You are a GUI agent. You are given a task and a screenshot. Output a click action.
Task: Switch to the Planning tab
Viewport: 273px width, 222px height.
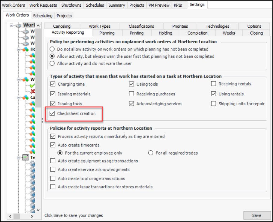(x=107, y=33)
